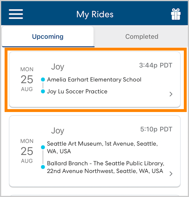This screenshot has width=189, height=197.
Task: Open the hamburger navigation menu
Action: click(x=16, y=14)
